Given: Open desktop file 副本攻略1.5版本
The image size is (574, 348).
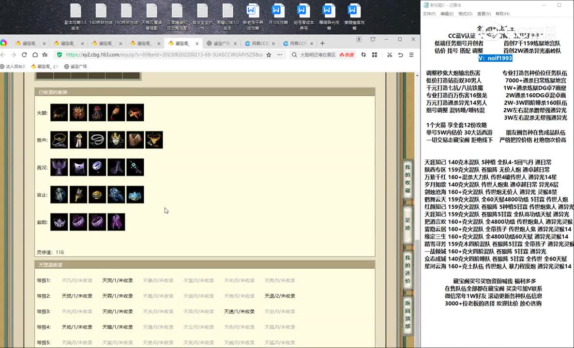Looking at the screenshot, I should pyautogui.click(x=76, y=16).
